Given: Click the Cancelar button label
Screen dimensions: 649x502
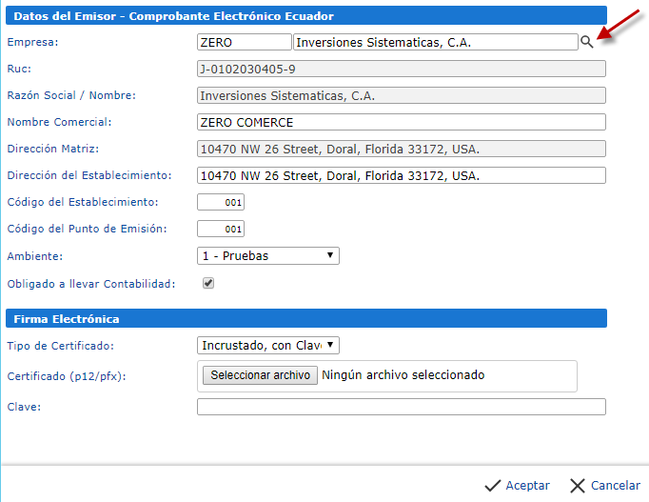Looking at the screenshot, I should [x=615, y=486].
